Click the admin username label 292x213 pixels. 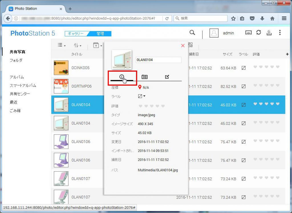(228, 33)
